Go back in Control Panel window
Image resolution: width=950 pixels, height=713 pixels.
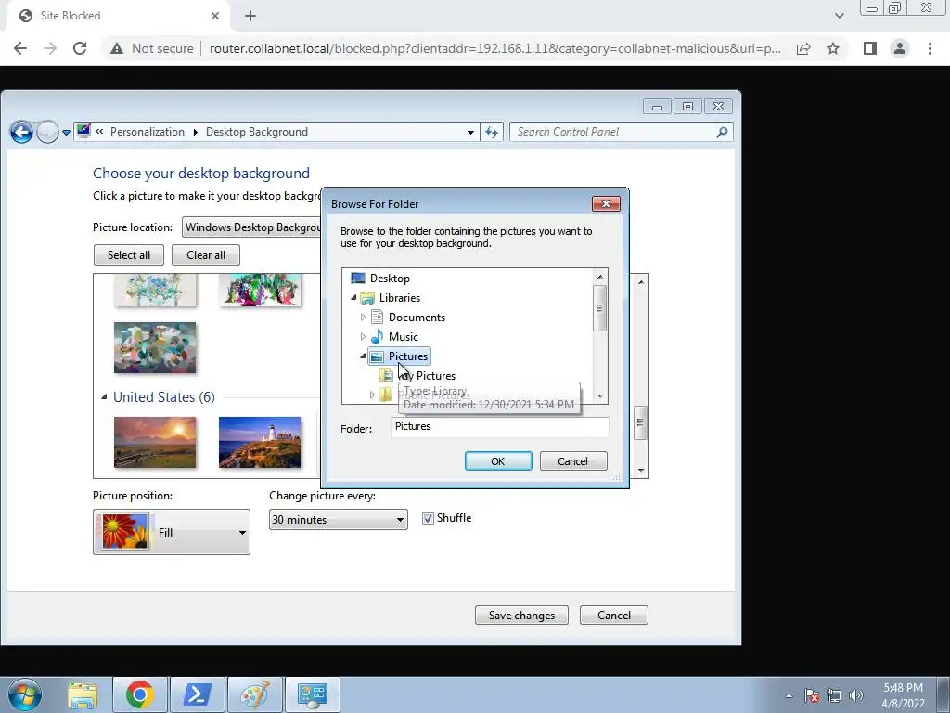pyautogui.click(x=22, y=132)
